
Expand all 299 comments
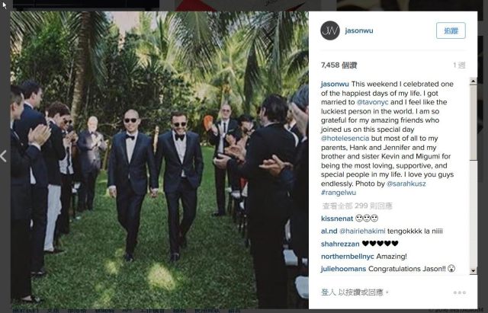pos(358,206)
